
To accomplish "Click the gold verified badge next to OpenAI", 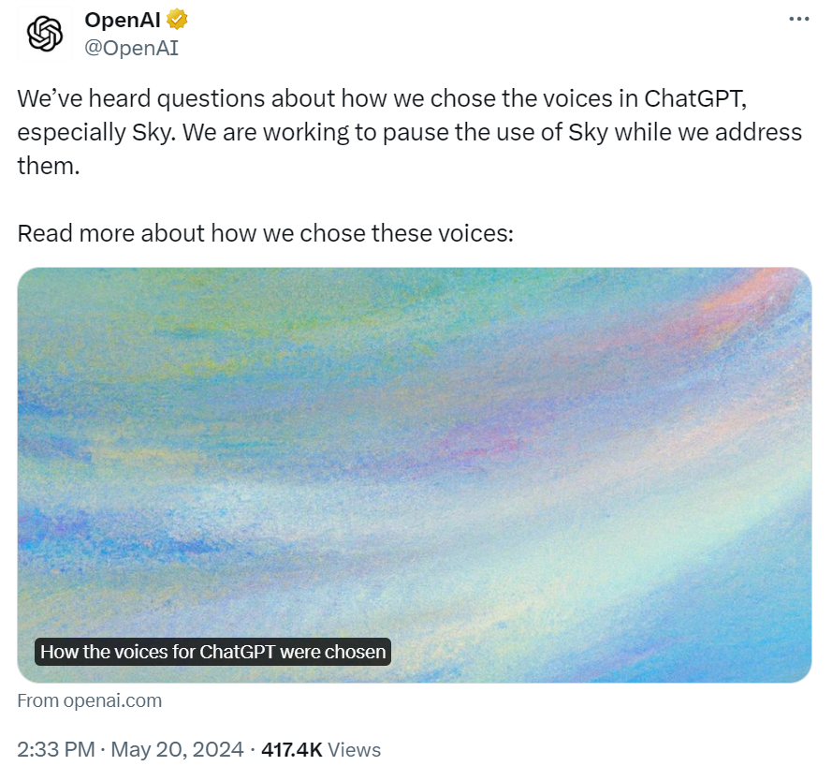I will [177, 18].
